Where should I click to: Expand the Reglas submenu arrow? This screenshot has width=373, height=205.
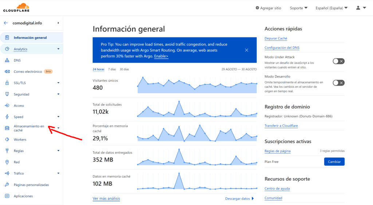(x=58, y=150)
